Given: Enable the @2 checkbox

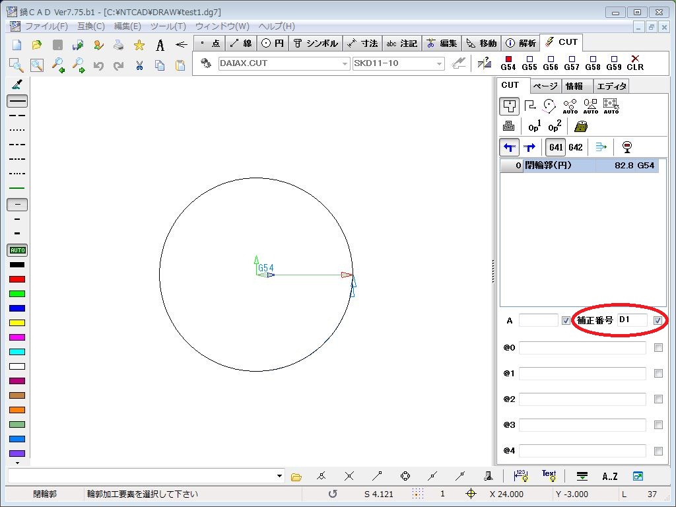Looking at the screenshot, I should 658,399.
